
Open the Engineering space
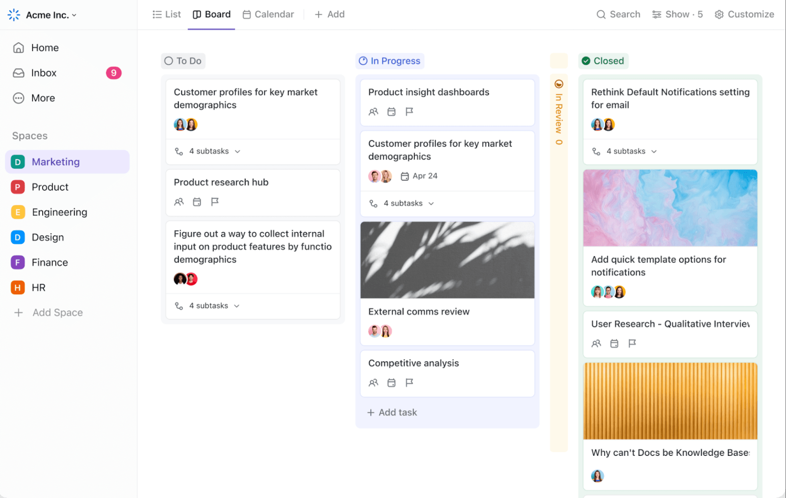[x=59, y=212]
